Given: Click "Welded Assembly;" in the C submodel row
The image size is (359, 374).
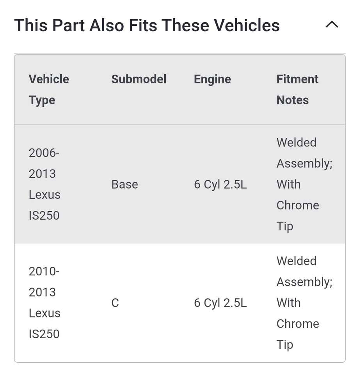Looking at the screenshot, I should pos(304,272).
